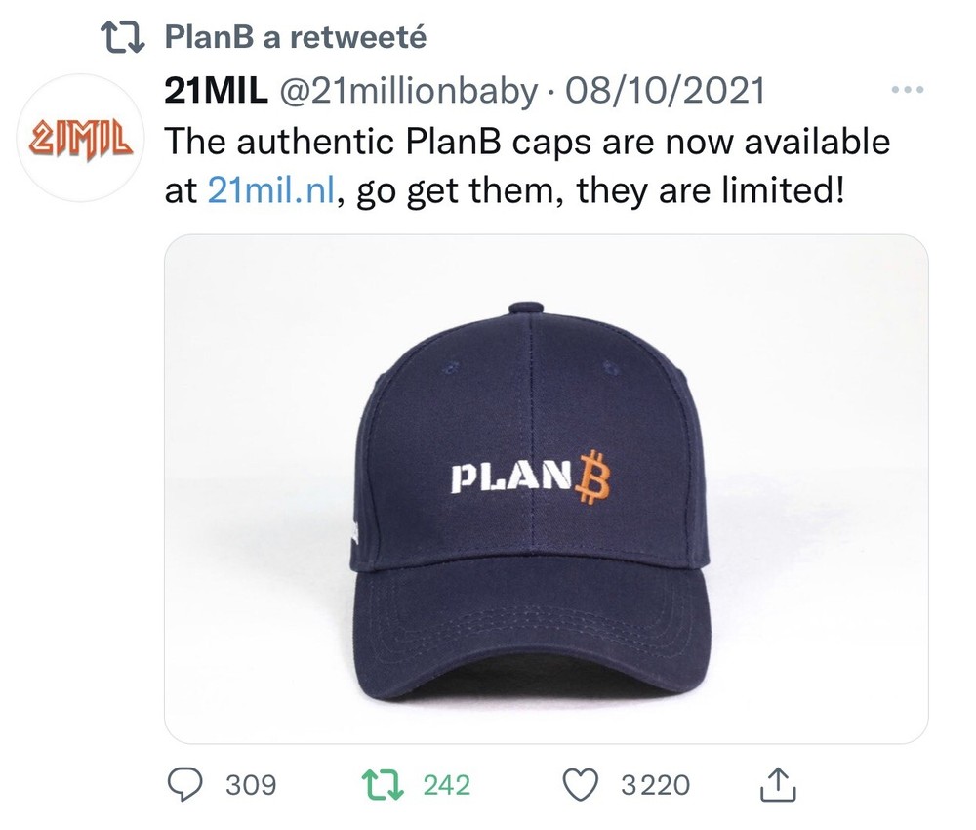The height and width of the screenshot is (830, 976).
Task: Click the 08/10/2021 timestamp
Action: pos(664,91)
